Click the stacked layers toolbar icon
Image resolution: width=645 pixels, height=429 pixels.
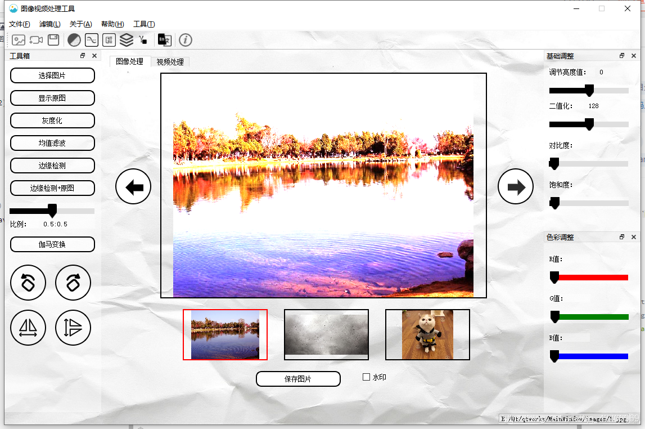tap(127, 40)
